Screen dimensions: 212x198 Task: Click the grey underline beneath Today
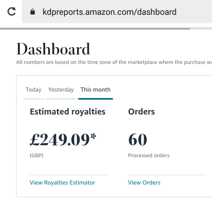[33, 98]
